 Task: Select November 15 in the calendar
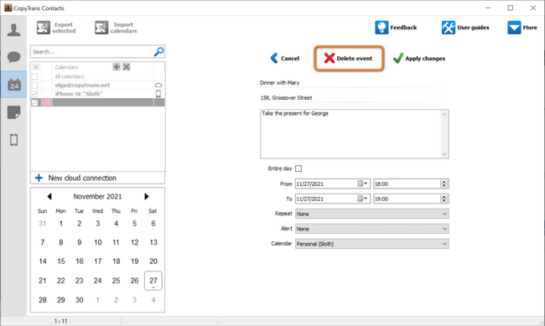tap(61, 261)
